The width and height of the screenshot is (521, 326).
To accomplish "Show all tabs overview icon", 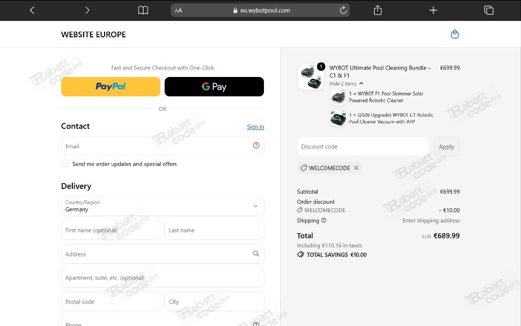I will click(x=489, y=10).
